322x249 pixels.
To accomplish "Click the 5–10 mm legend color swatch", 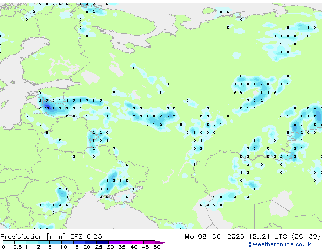I will tap(55, 242).
